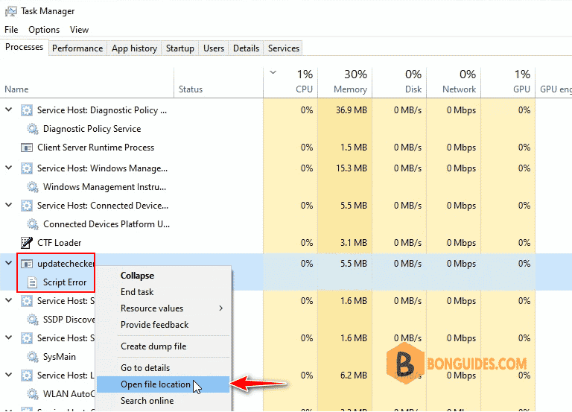Click the SSDP Discovery gear icon
The height and width of the screenshot is (412, 572).
(33, 320)
